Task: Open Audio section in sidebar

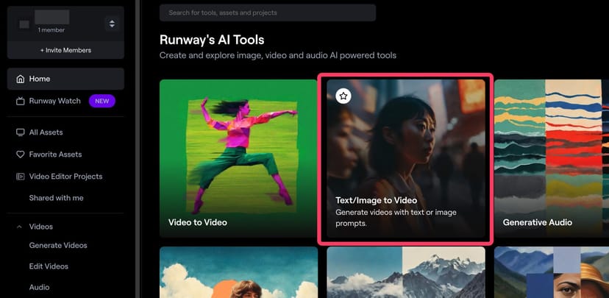Action: tap(40, 287)
